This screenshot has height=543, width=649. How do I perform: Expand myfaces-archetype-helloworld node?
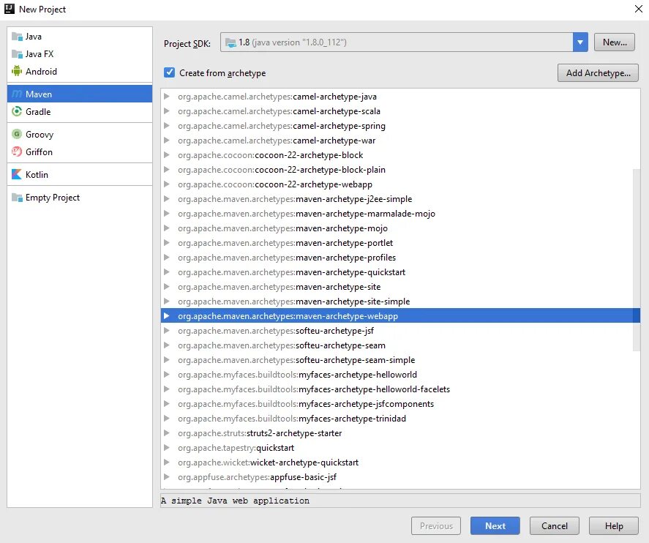click(x=166, y=375)
